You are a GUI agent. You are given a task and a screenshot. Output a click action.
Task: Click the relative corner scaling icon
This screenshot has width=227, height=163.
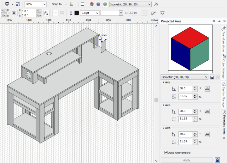[x=46, y=13]
